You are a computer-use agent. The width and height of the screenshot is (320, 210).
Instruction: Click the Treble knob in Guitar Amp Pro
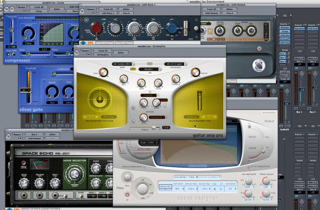(158, 83)
